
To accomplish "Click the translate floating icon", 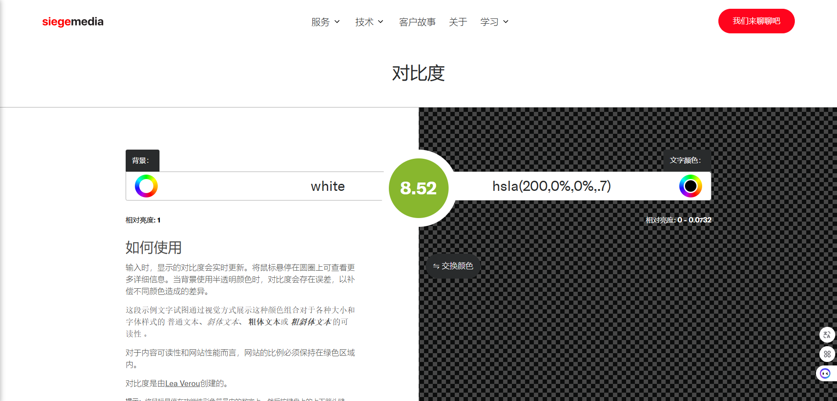I will coord(827,334).
